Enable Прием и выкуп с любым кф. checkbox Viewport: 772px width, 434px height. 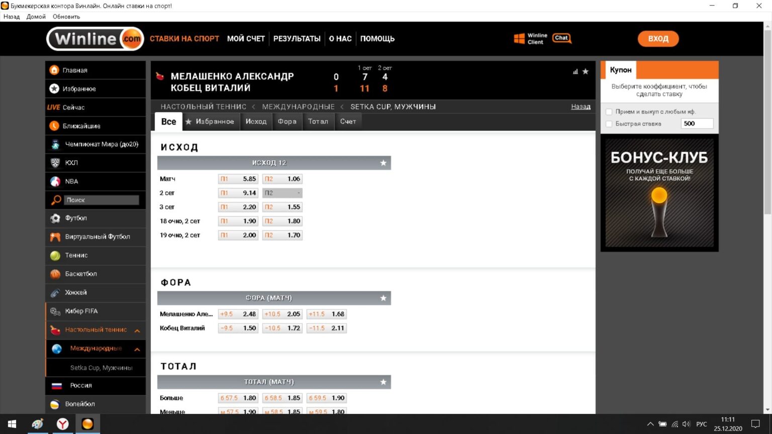609,112
